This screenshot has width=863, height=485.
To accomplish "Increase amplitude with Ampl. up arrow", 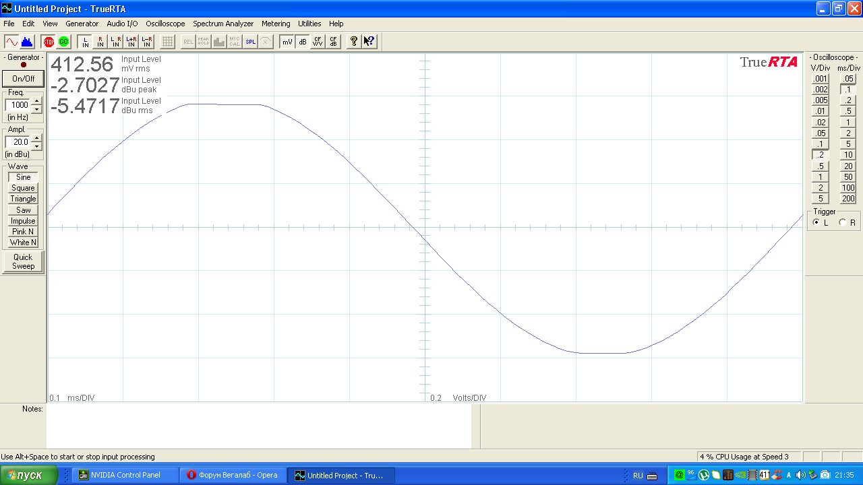I will point(37,139).
